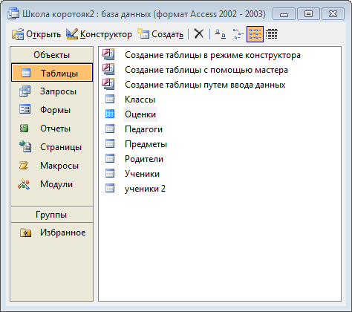Click wizard icon beside режиме конструктора

(x=108, y=54)
